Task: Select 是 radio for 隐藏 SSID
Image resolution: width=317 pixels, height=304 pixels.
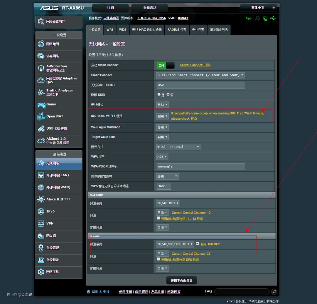Action: tap(159, 95)
